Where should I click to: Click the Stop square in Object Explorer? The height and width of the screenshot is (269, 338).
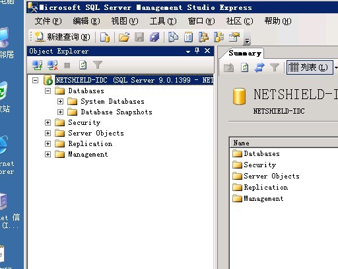(67, 65)
